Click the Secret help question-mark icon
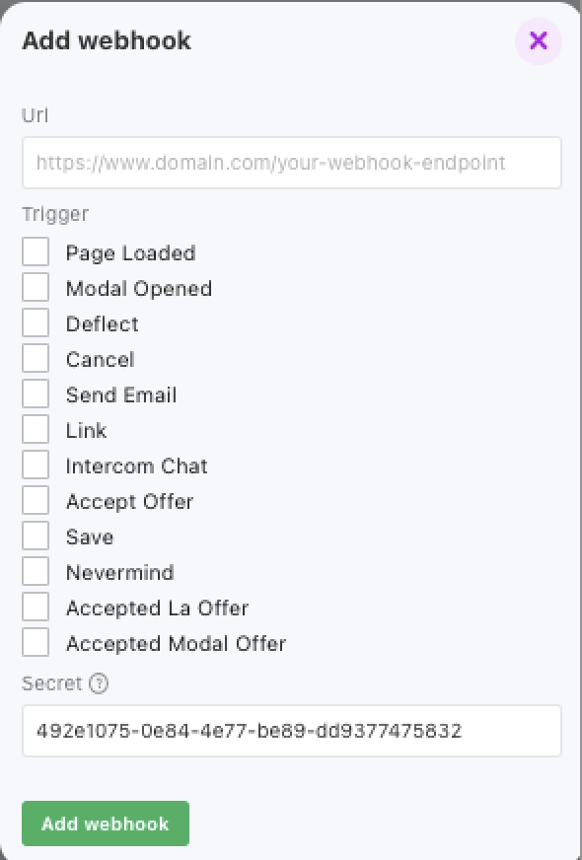Screen dimensions: 582x860 click(x=99, y=683)
